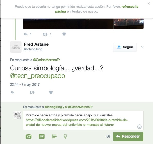
Task: Reply to Fred Astaire's tweet icon
Action: (12, 92)
